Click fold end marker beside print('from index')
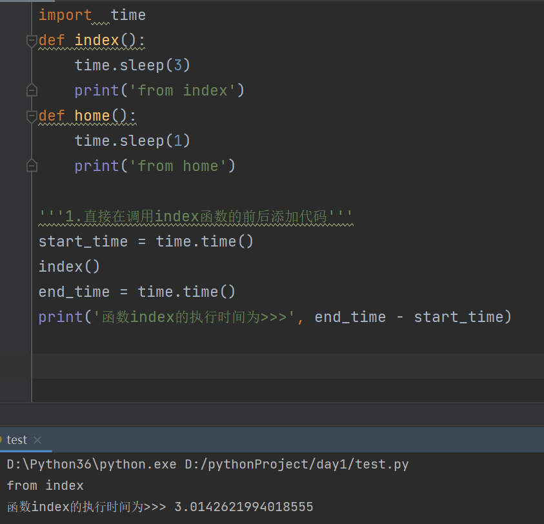544x524 pixels. (32, 90)
